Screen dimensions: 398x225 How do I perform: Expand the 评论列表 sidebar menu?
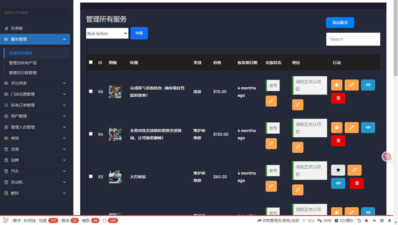(x=35, y=83)
